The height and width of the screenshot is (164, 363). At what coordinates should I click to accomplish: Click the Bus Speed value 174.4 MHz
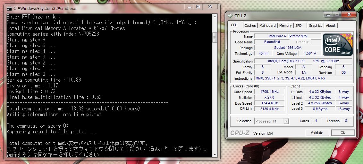(269, 103)
